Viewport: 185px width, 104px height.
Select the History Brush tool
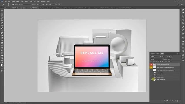pos(2,33)
